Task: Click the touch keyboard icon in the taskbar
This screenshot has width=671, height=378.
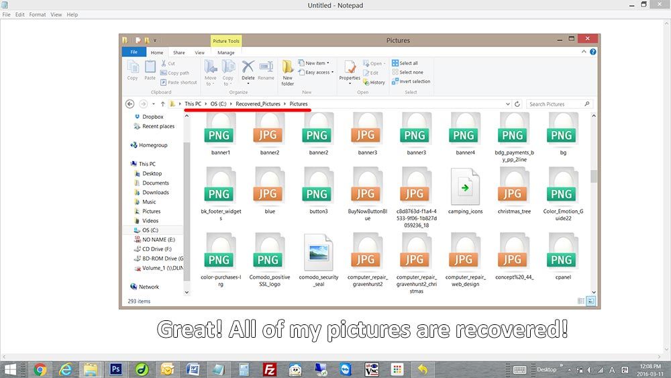Action: (519, 370)
